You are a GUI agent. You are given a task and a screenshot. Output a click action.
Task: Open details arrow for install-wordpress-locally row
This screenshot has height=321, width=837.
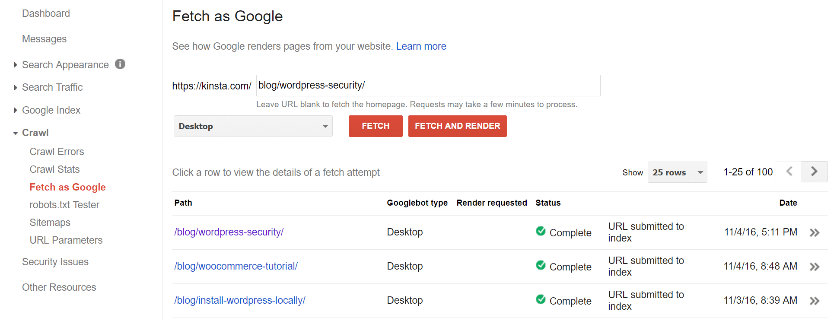click(814, 301)
